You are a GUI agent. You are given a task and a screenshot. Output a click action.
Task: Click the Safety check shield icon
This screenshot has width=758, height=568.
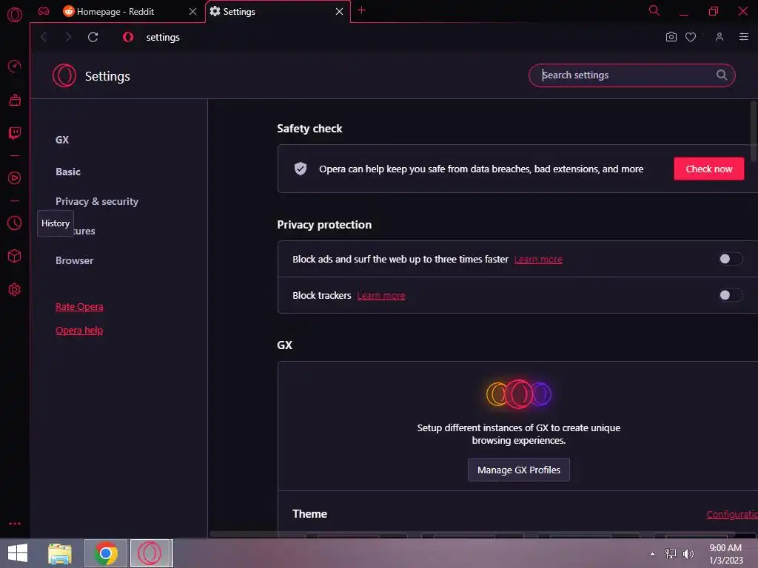301,169
